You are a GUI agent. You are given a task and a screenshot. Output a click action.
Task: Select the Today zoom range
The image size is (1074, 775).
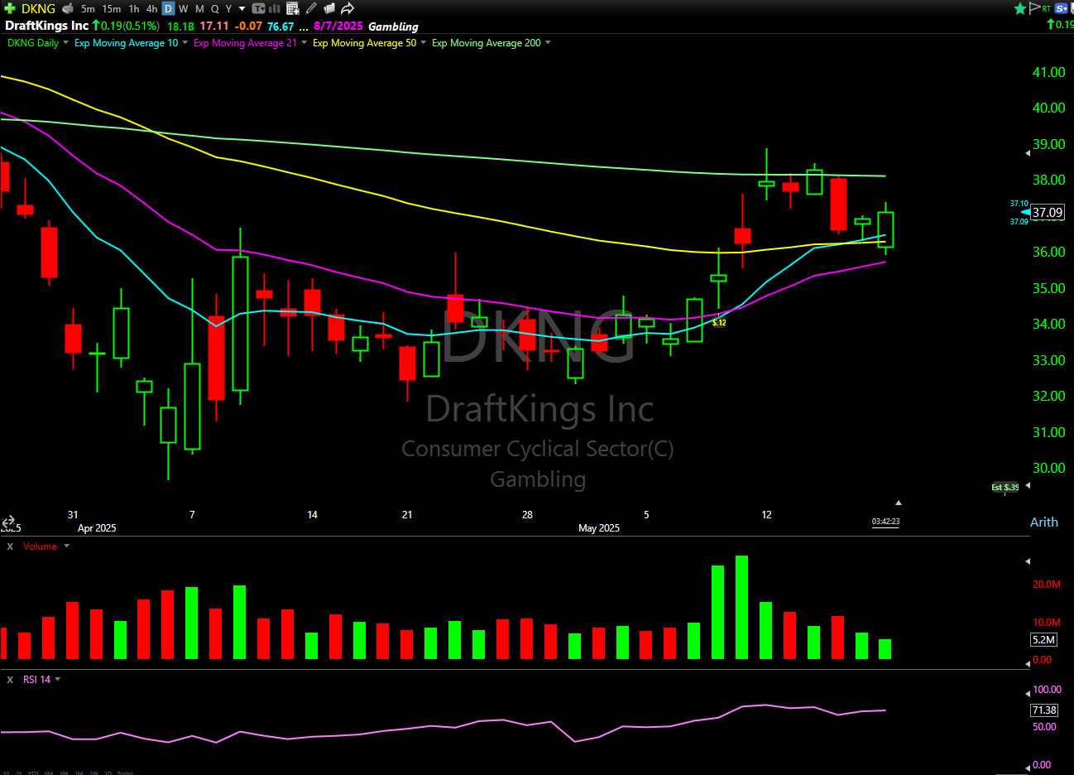pyautogui.click(x=125, y=773)
